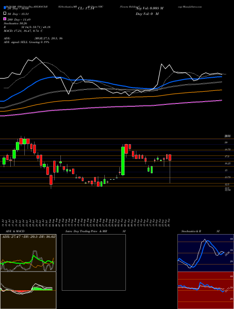The image size is (234, 309).
Task: Click the 'ADX signal: SELL Growing @ 19%' line
Action: click(x=26, y=42)
